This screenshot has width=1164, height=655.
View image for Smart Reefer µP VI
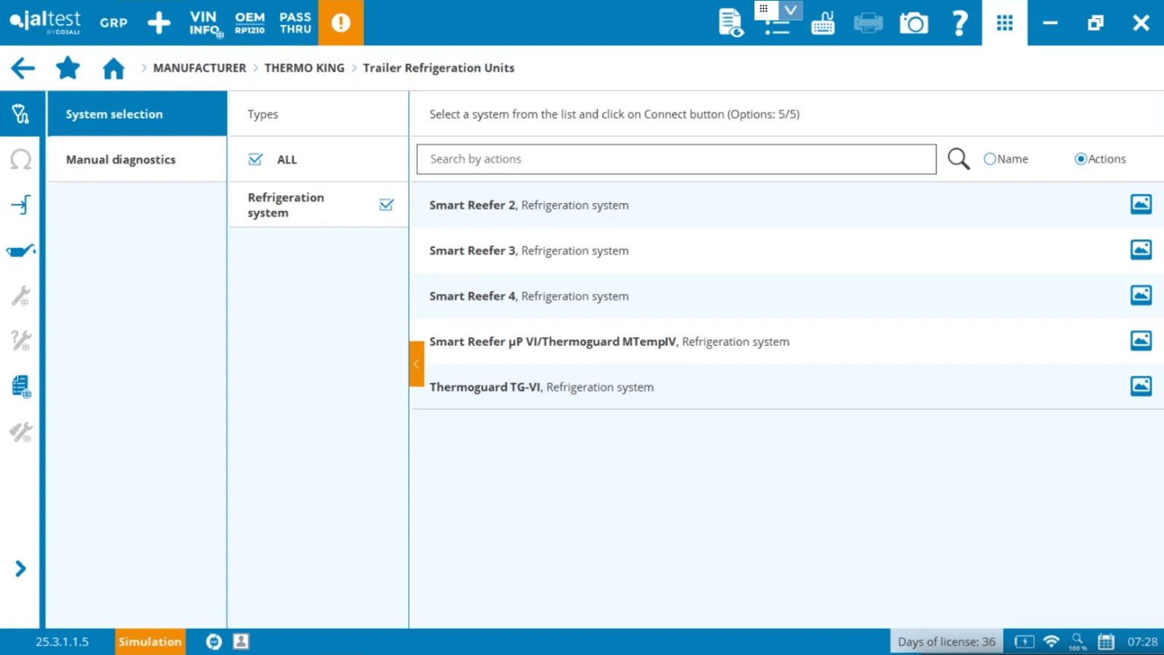coord(1141,340)
